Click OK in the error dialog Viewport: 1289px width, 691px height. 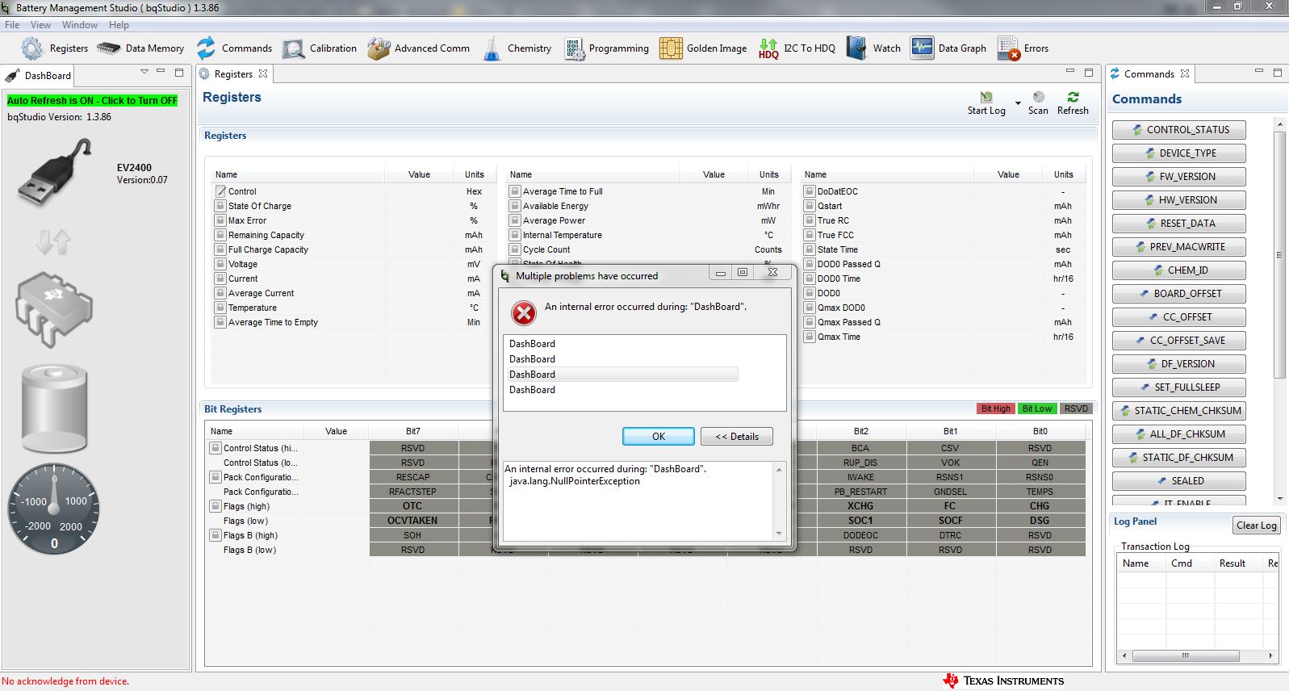coord(659,437)
